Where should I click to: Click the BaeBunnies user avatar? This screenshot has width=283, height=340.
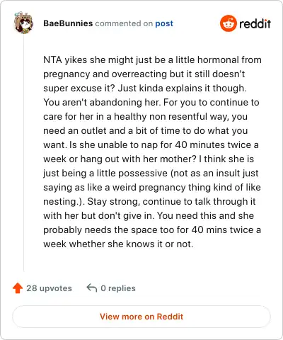[23, 23]
